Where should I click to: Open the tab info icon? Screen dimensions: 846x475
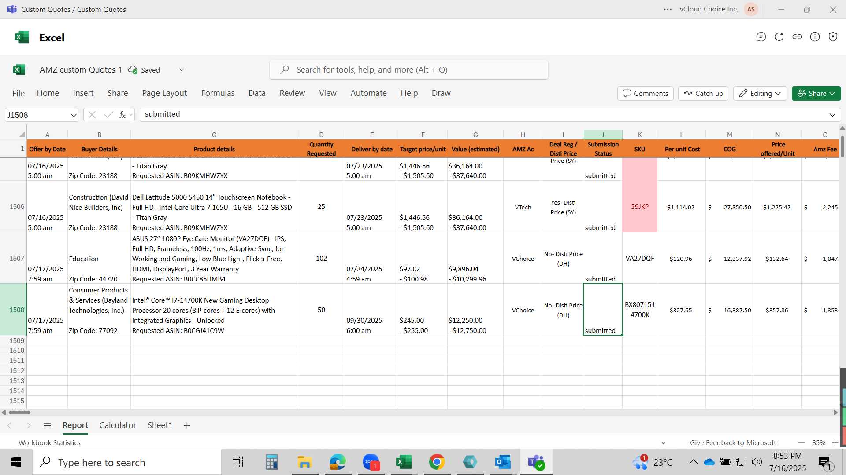click(x=815, y=37)
